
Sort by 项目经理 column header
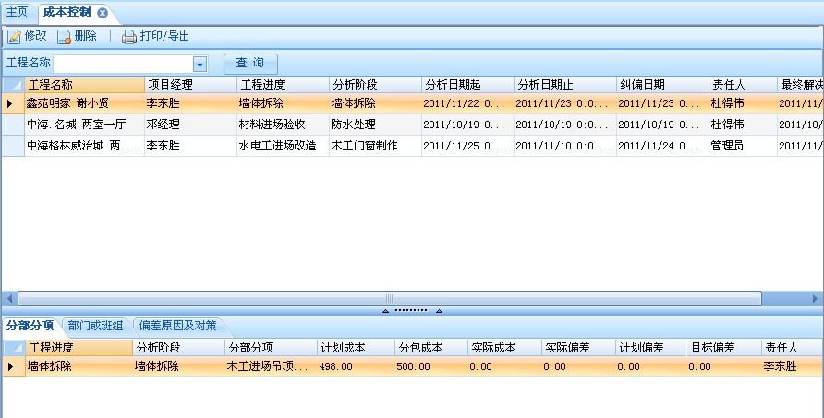[189, 85]
